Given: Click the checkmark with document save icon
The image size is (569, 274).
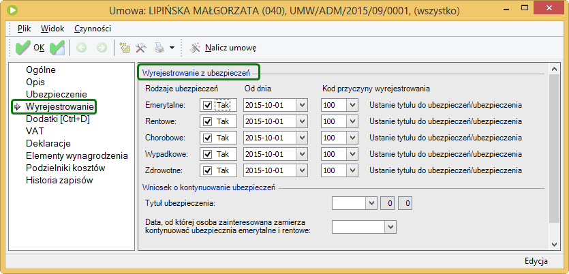Looking at the screenshot, I should click(57, 48).
